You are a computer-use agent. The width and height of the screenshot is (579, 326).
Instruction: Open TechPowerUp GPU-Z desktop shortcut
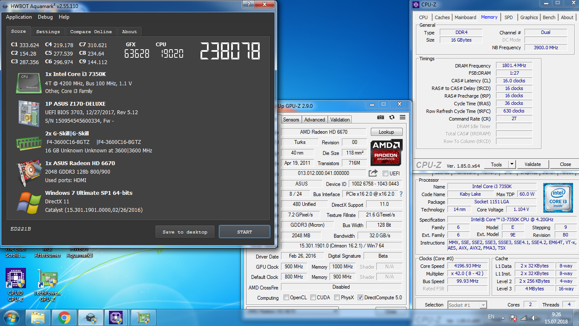(x=47, y=285)
